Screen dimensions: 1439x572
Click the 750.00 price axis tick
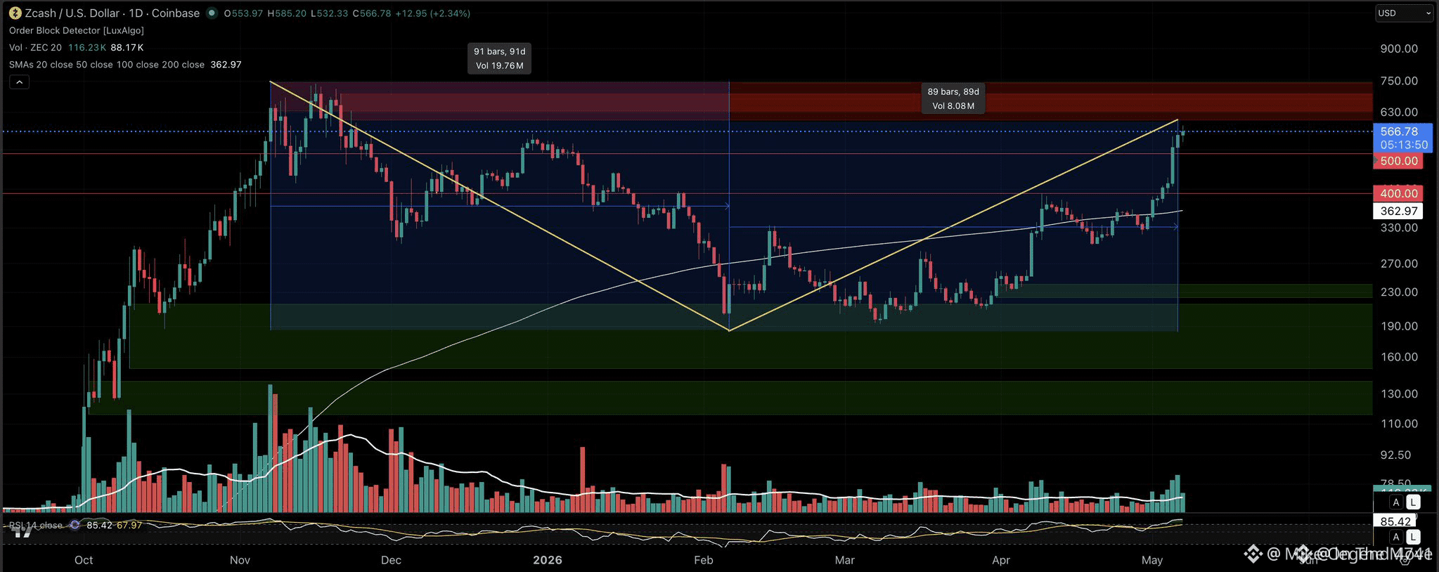pyautogui.click(x=1399, y=81)
